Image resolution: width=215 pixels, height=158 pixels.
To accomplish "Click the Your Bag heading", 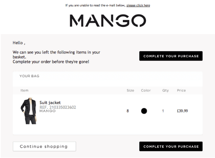I will (29, 76).
